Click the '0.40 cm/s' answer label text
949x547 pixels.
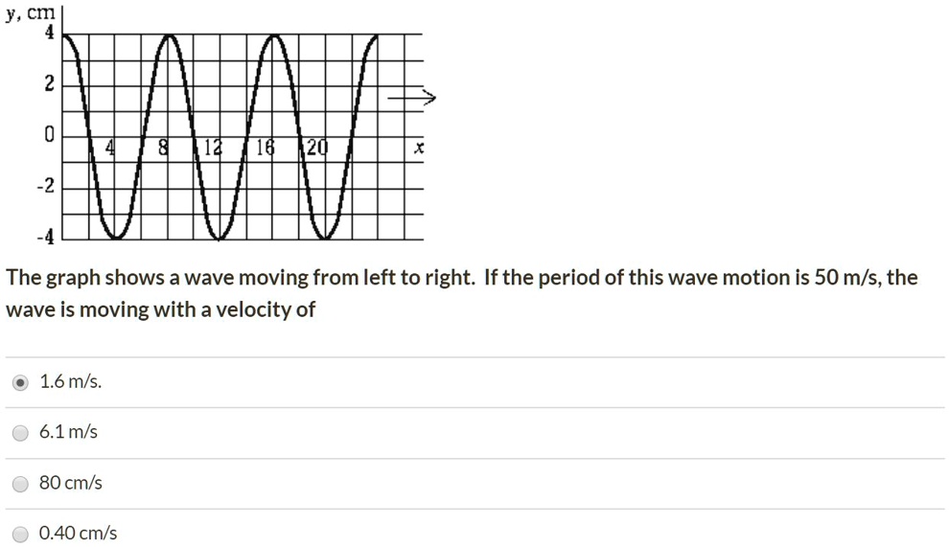click(78, 533)
